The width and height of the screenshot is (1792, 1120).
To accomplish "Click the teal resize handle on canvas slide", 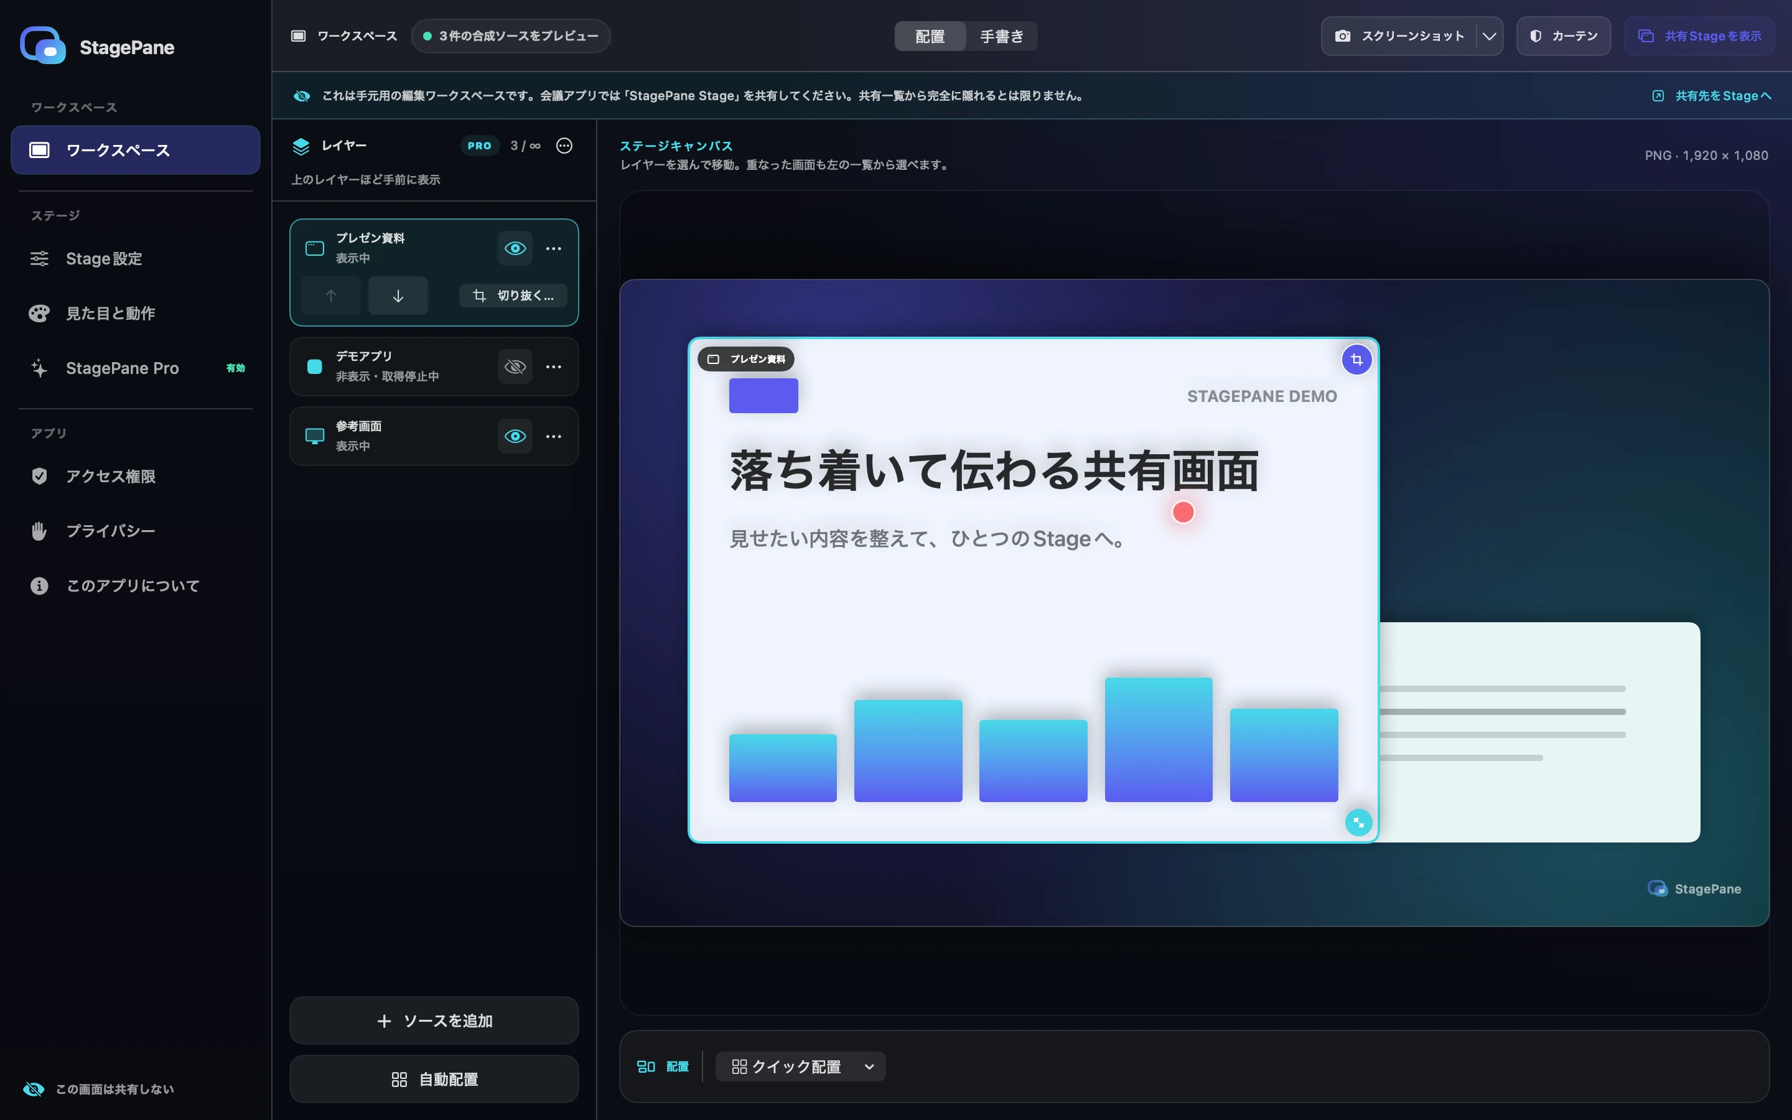I will 1358,822.
